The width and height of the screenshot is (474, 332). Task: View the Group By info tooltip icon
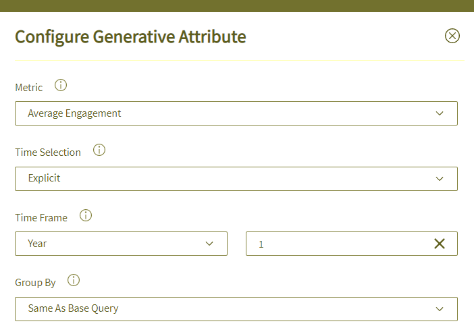74,280
